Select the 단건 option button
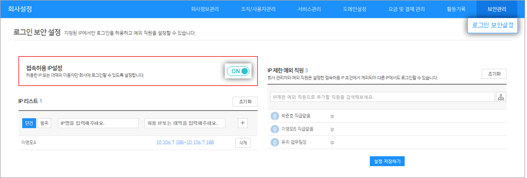Viewport: 527px width, 178px height. tap(29, 123)
